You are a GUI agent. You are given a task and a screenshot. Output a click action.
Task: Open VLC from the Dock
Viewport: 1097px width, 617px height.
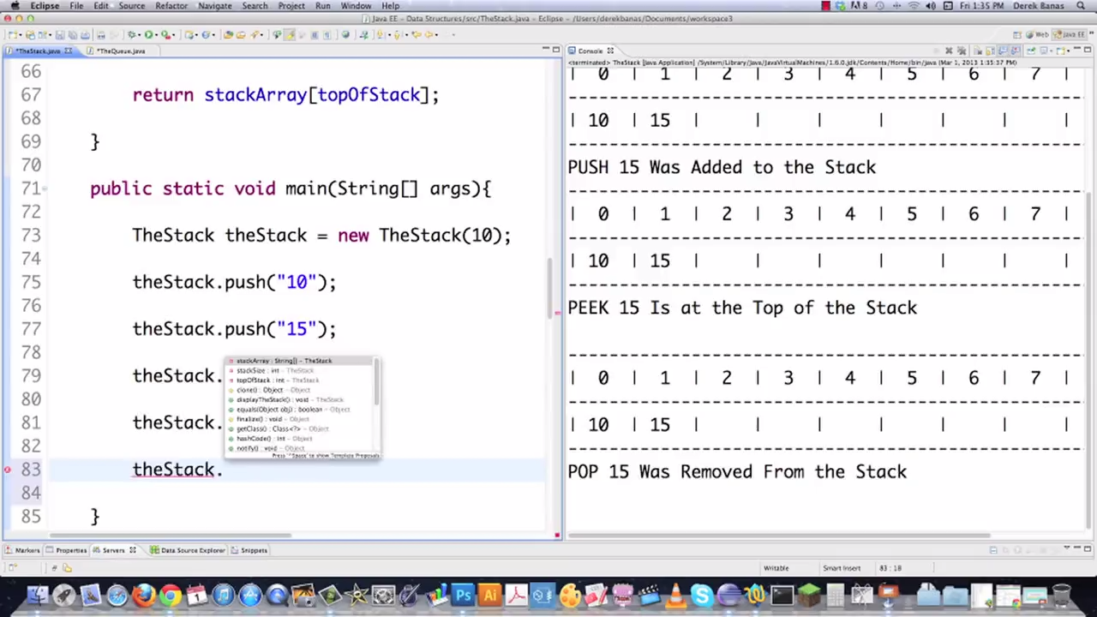pyautogui.click(x=675, y=595)
